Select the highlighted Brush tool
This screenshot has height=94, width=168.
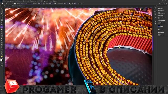click(2, 27)
